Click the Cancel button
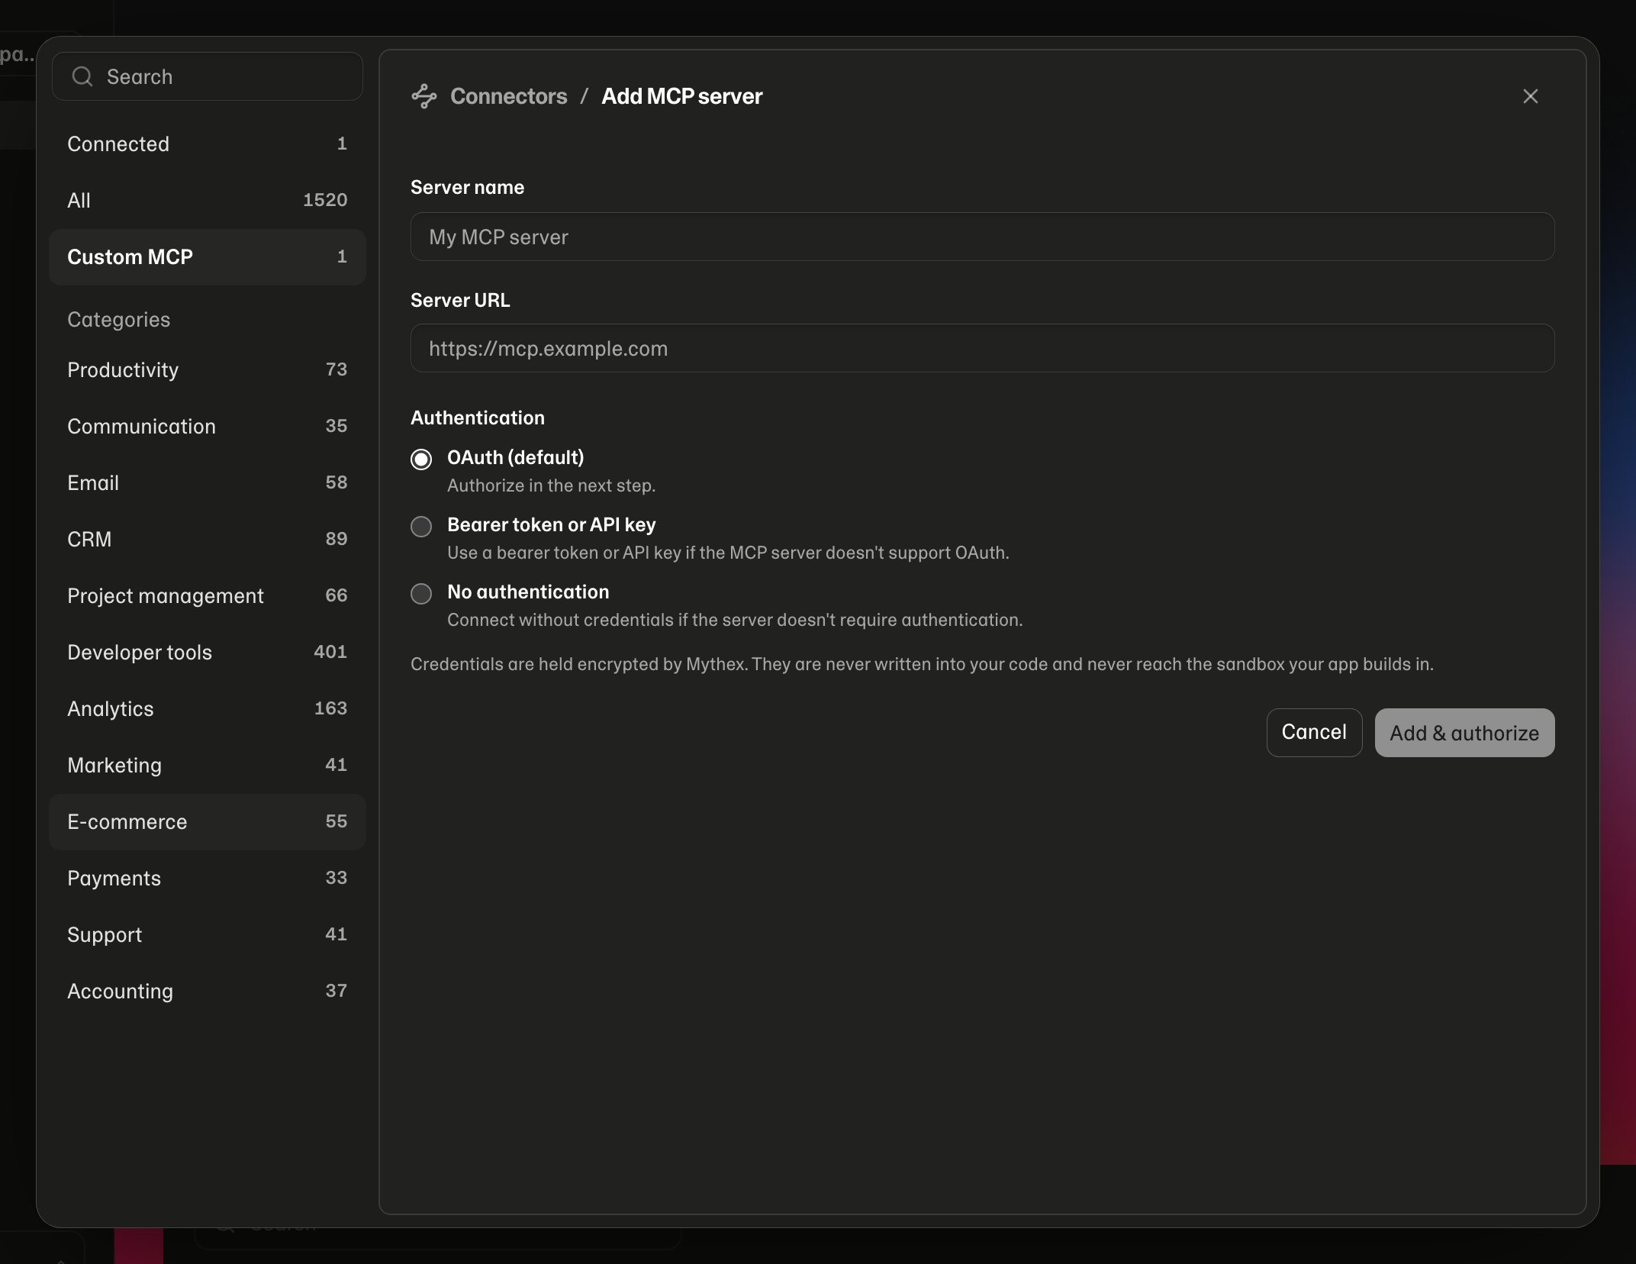1636x1264 pixels. click(x=1314, y=732)
